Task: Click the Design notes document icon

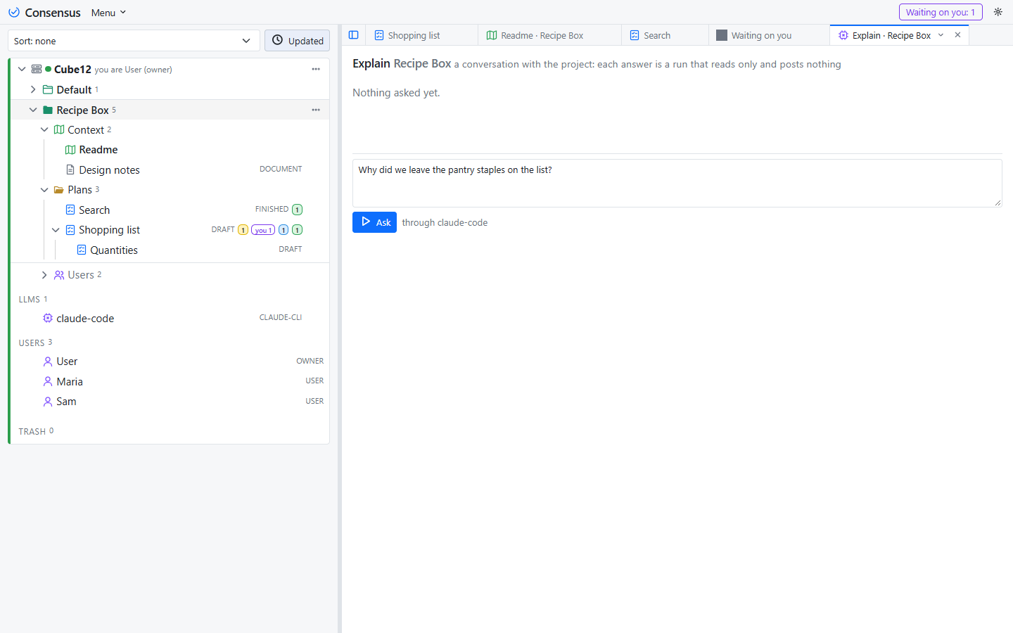Action: [x=70, y=170]
